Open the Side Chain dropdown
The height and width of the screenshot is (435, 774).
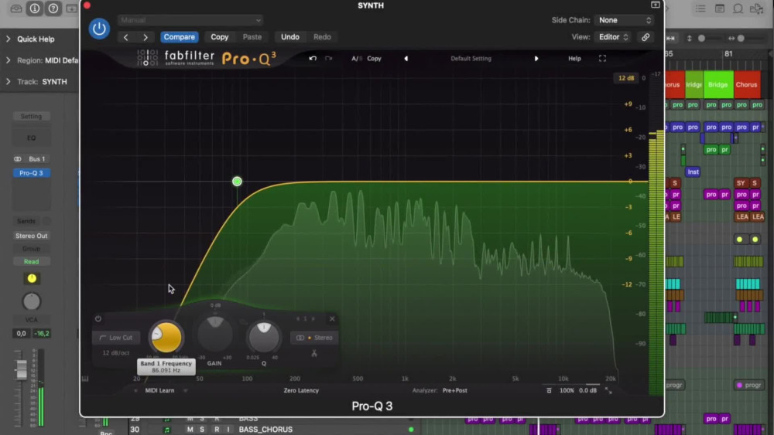pos(625,20)
